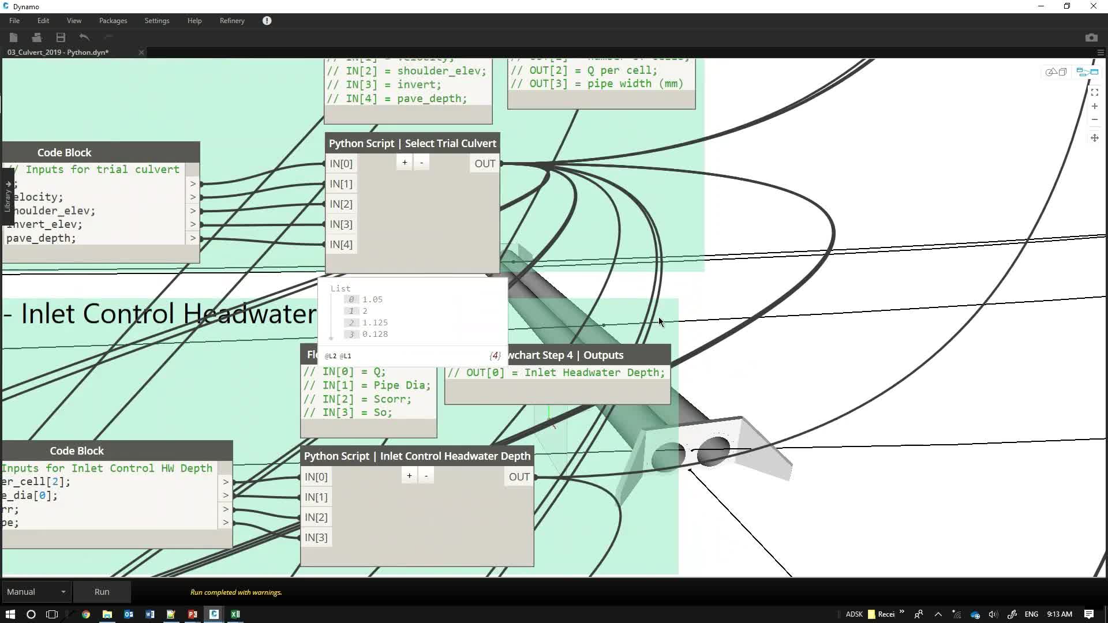Switch to graph view navigation mode
1108x623 pixels.
pyautogui.click(x=1087, y=72)
